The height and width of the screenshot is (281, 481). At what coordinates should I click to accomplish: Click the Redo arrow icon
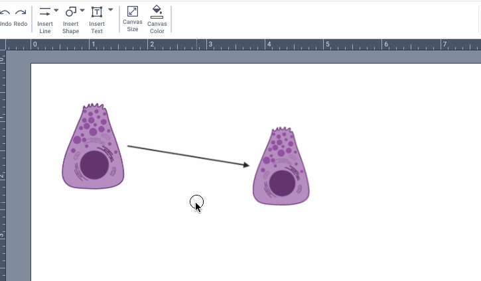[21, 13]
